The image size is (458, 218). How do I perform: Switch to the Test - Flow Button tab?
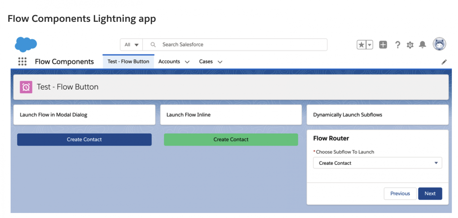click(128, 61)
